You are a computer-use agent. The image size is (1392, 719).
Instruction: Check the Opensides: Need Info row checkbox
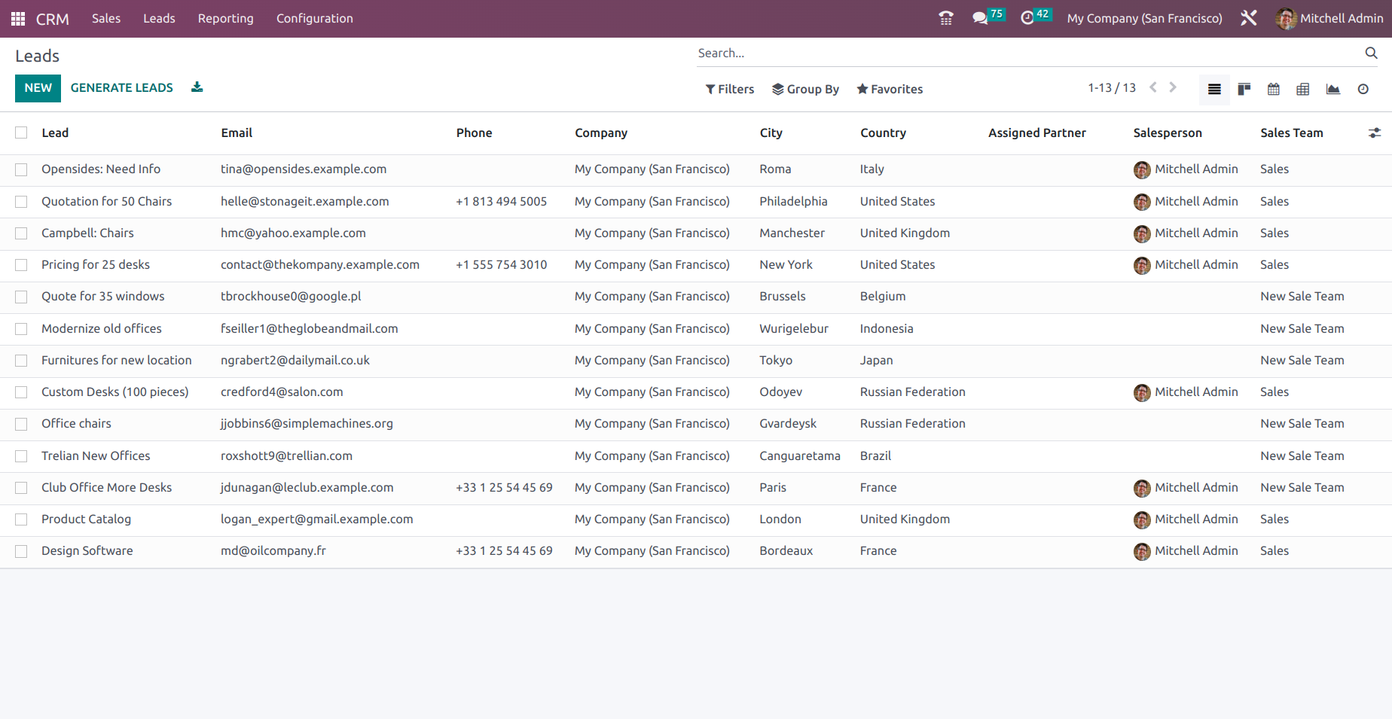[x=20, y=169]
